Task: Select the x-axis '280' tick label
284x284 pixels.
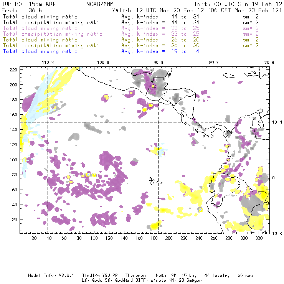Action: coord(229,238)
